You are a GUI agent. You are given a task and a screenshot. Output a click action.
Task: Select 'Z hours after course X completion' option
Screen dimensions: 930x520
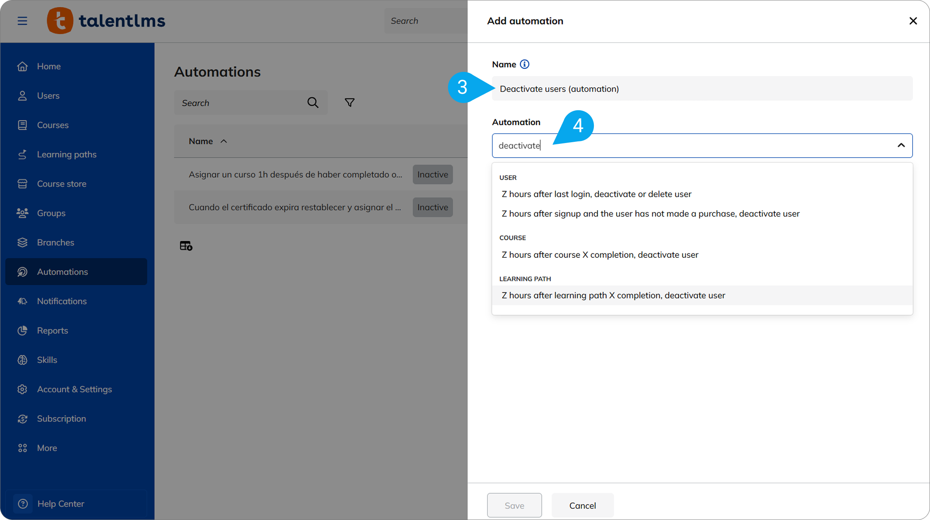coord(702,255)
